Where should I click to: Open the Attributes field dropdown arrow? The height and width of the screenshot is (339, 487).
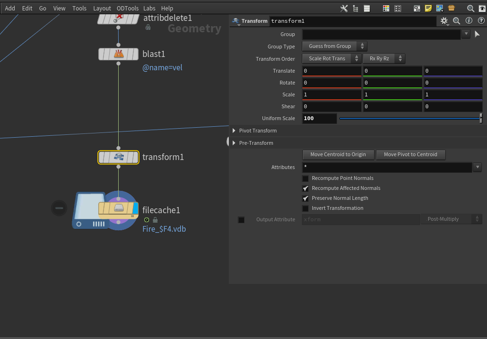click(x=478, y=167)
